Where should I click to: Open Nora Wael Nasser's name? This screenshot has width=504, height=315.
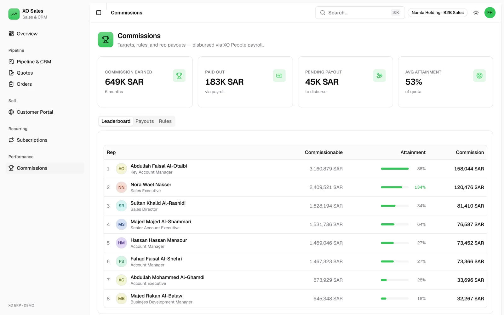coord(151,185)
